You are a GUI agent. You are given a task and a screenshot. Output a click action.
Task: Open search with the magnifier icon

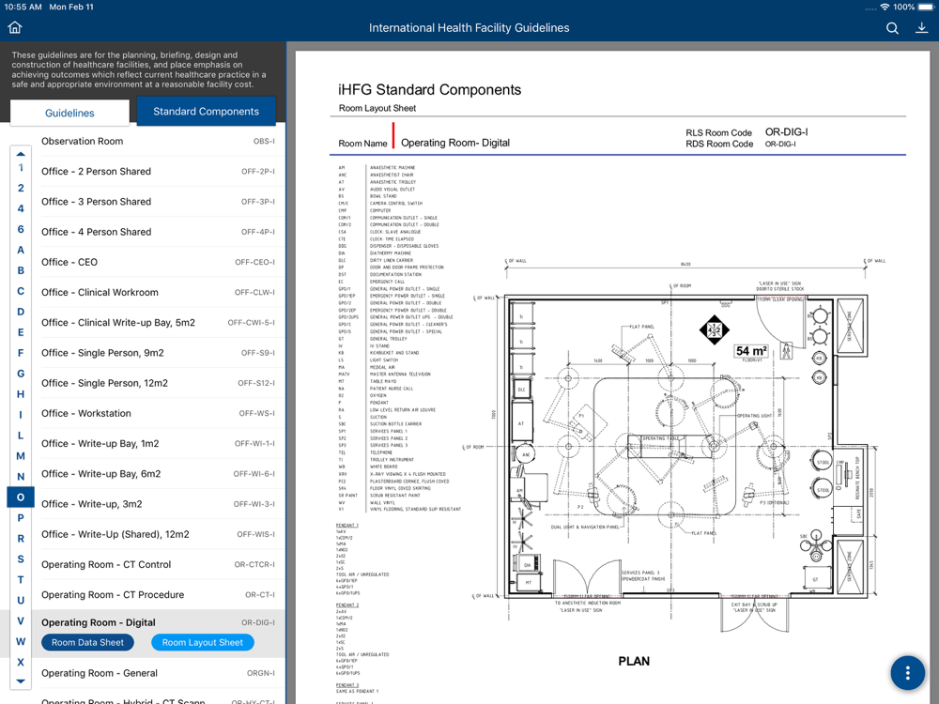[892, 28]
